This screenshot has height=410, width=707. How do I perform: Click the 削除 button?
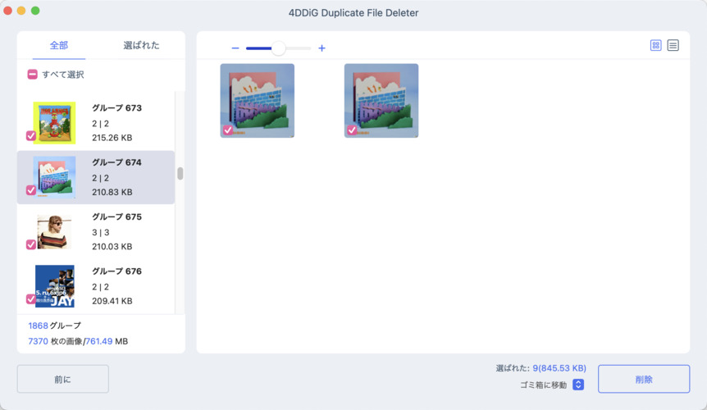[644, 379]
